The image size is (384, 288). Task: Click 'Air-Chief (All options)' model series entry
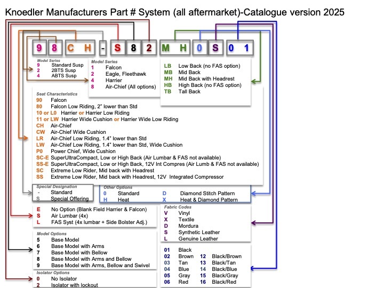tap(123, 87)
